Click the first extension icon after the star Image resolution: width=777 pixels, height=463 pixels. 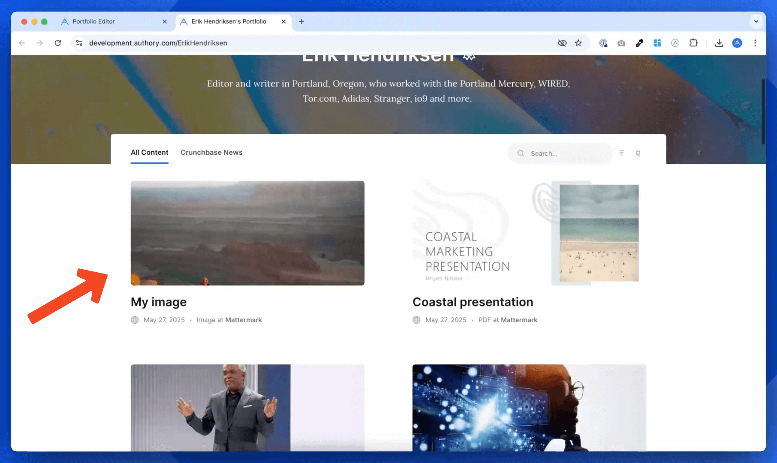(603, 43)
